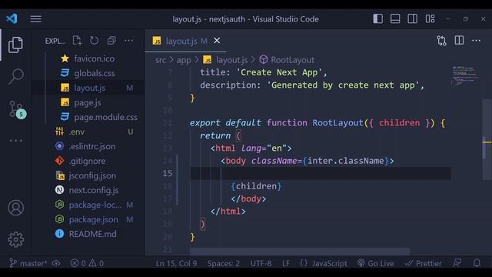492x277 pixels.
Task: Click the VS Code logo icon
Action: coord(12,18)
